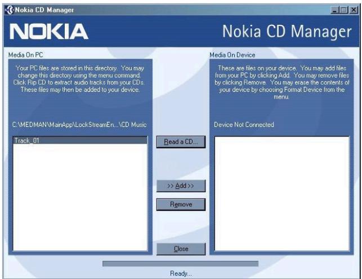The height and width of the screenshot is (279, 362).
Task: Click the Ready... status message
Action: coord(181,273)
